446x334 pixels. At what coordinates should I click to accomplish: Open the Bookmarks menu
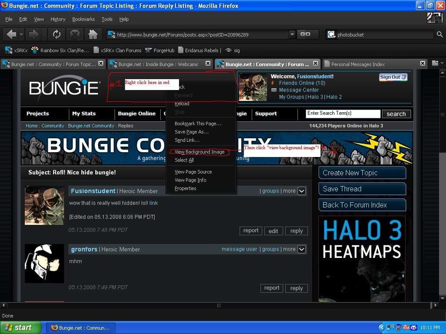click(83, 19)
